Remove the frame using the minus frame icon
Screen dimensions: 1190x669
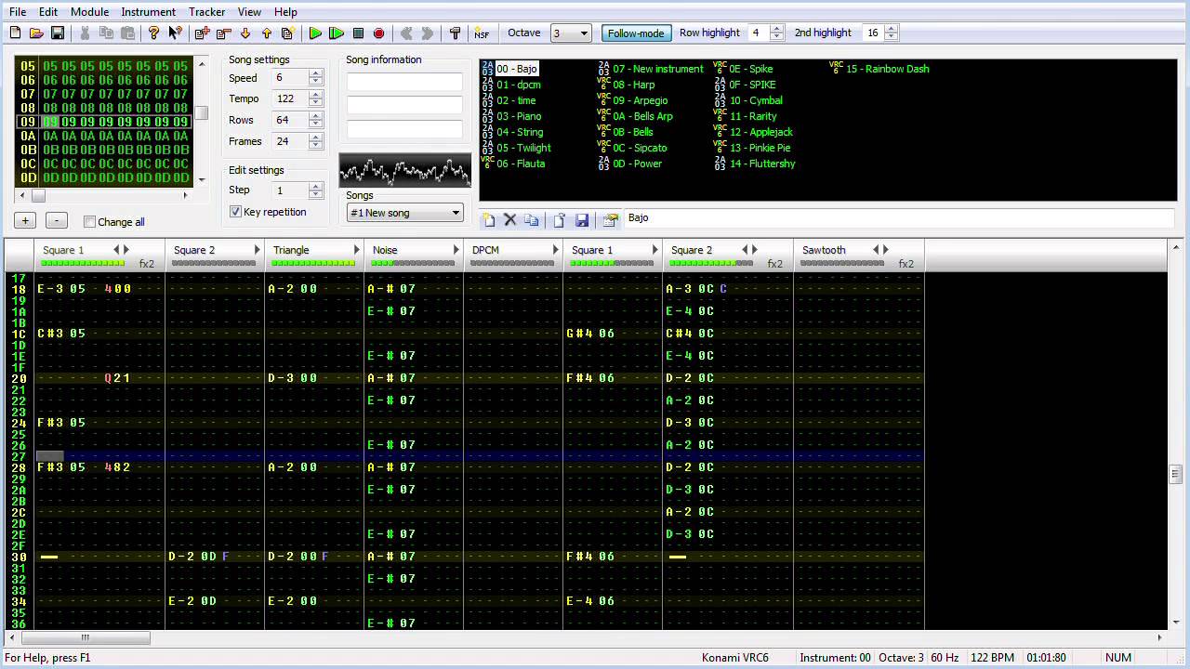(x=223, y=33)
